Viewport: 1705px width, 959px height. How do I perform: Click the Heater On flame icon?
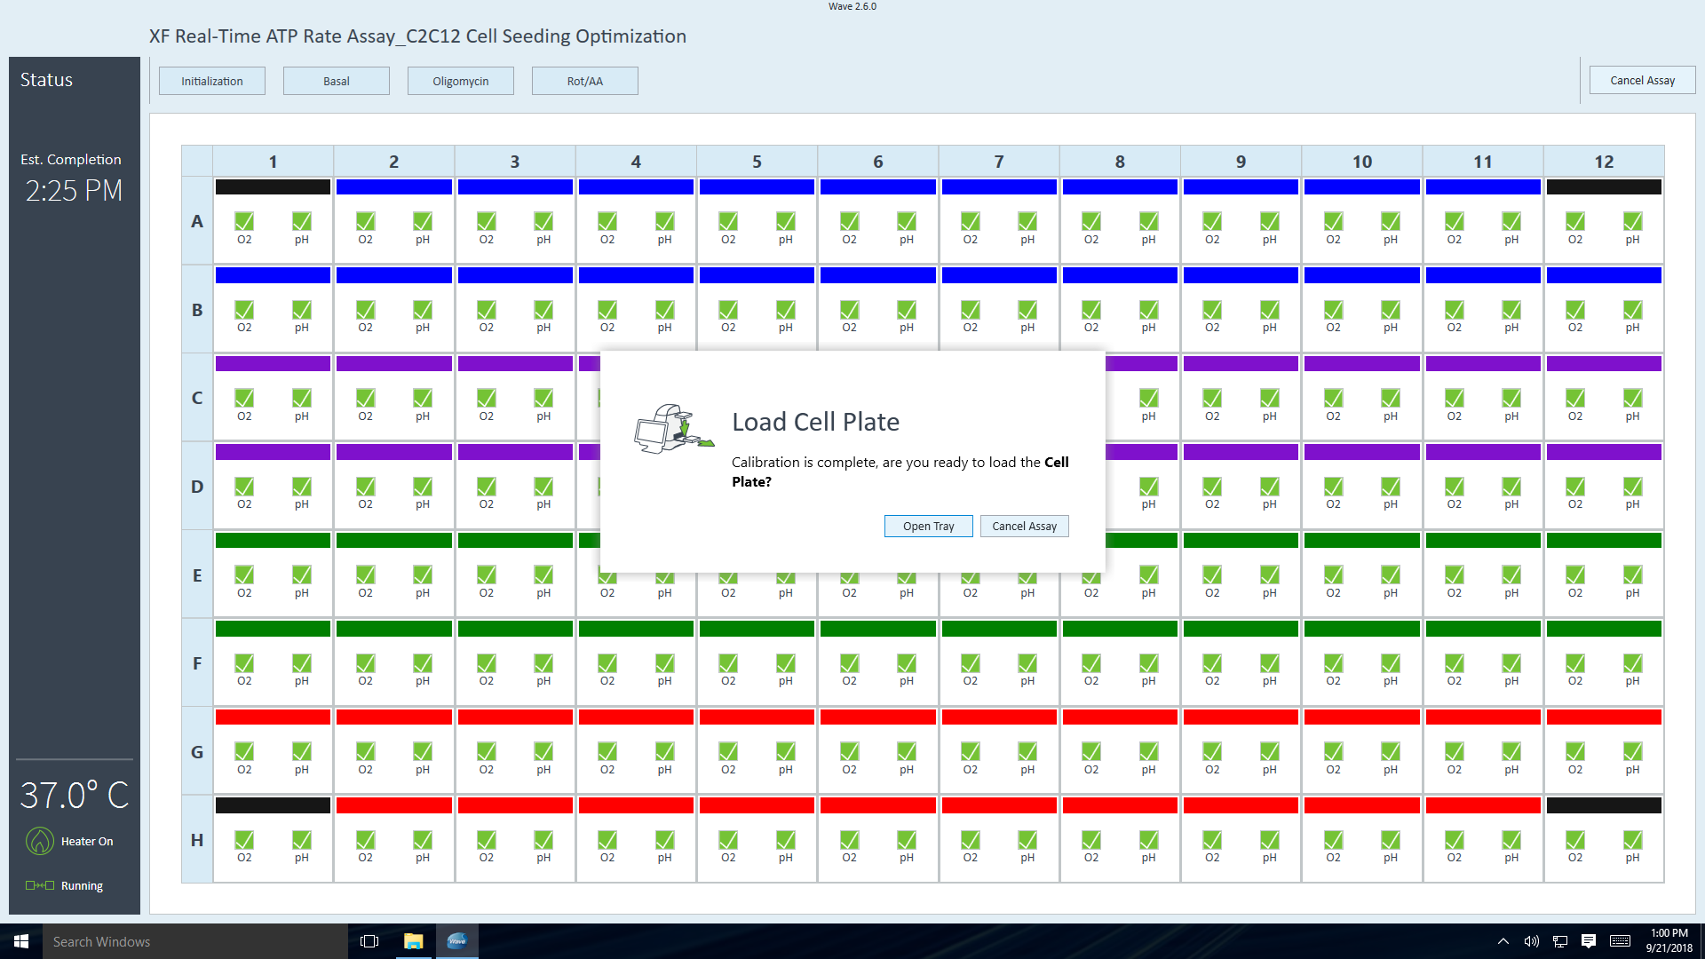(x=40, y=841)
